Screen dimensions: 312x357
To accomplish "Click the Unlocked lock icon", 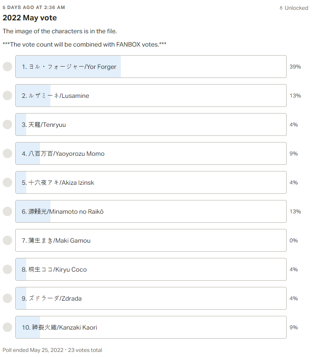I will click(x=281, y=8).
